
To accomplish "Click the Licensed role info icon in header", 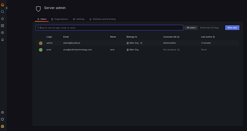I will [178, 37].
